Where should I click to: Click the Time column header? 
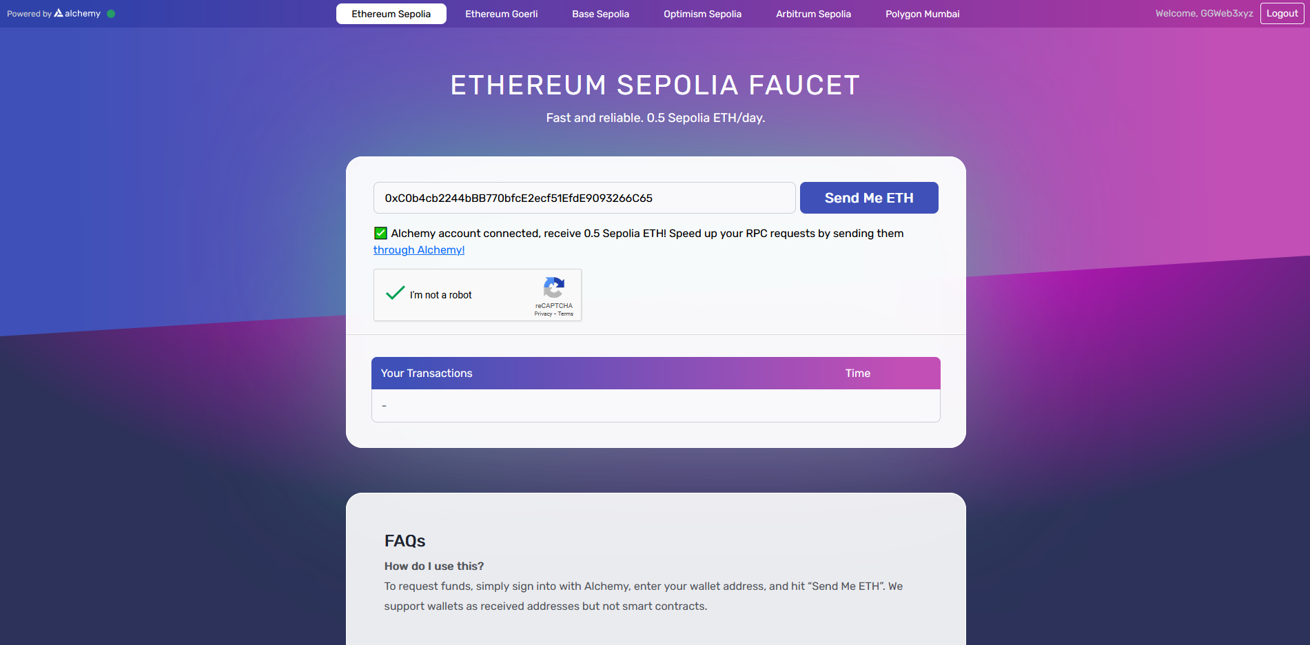(x=857, y=373)
